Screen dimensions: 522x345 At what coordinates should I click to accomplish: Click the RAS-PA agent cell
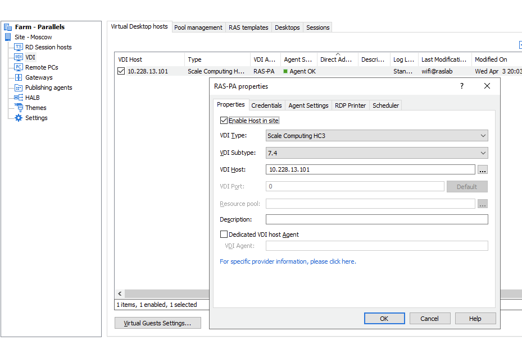pyautogui.click(x=264, y=71)
